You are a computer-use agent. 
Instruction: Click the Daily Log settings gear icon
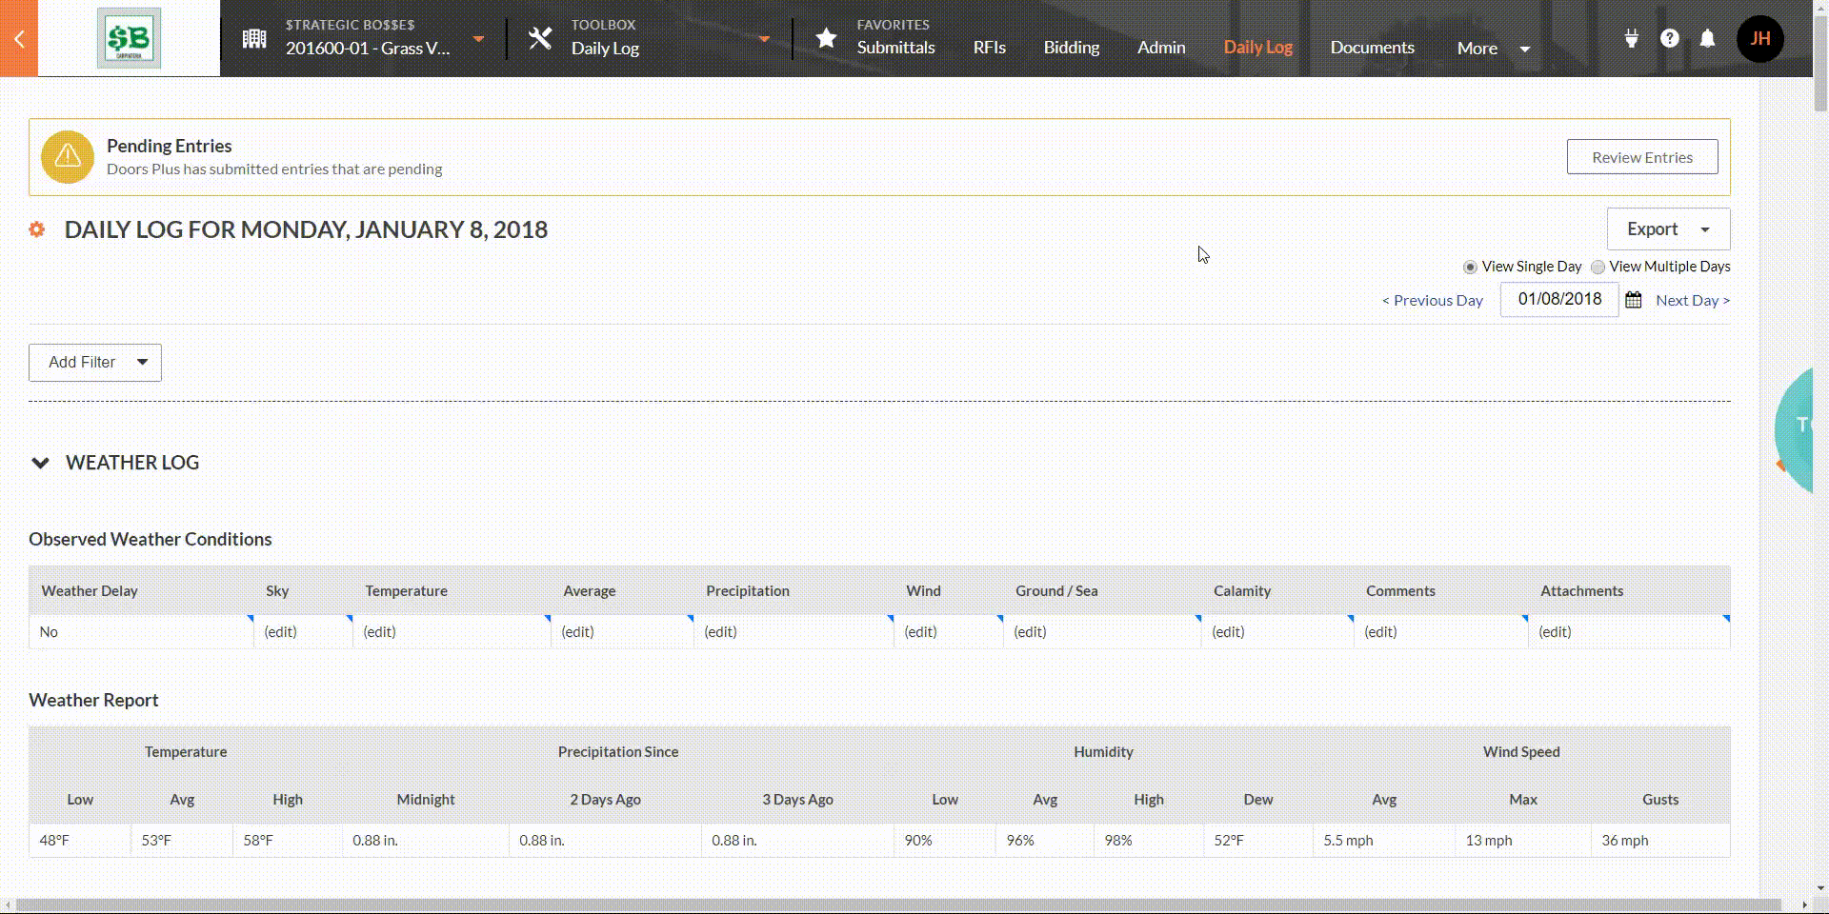coord(37,229)
